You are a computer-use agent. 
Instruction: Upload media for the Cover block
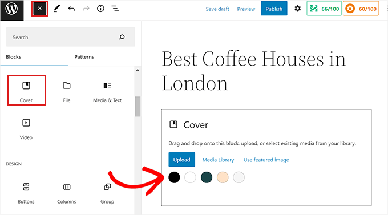[x=181, y=160]
